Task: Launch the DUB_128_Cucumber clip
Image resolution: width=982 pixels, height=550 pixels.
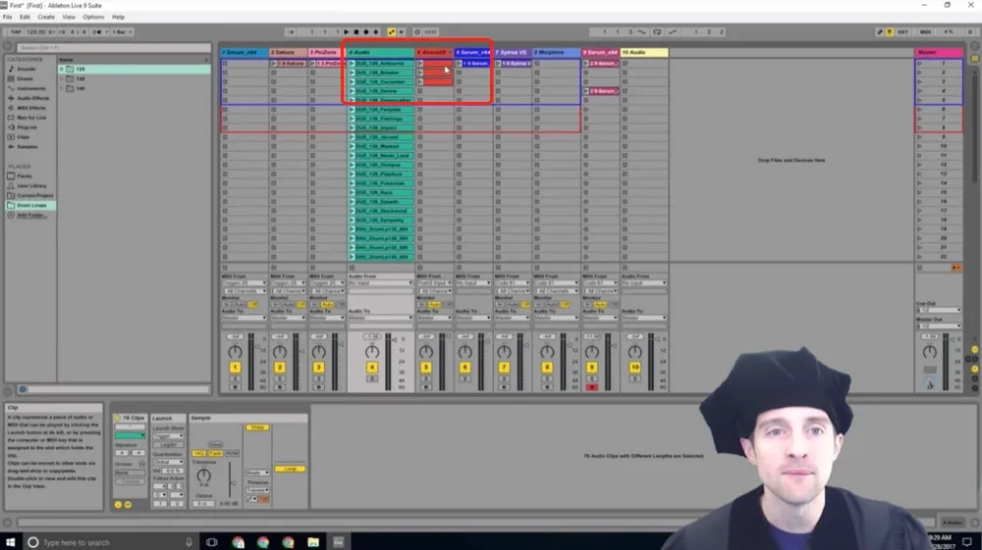Action: 352,82
